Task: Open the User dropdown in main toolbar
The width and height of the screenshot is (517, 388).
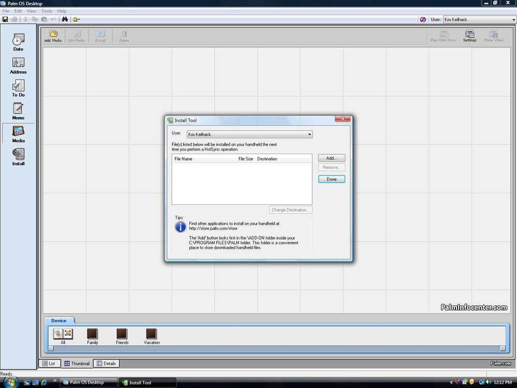Action: click(479, 20)
